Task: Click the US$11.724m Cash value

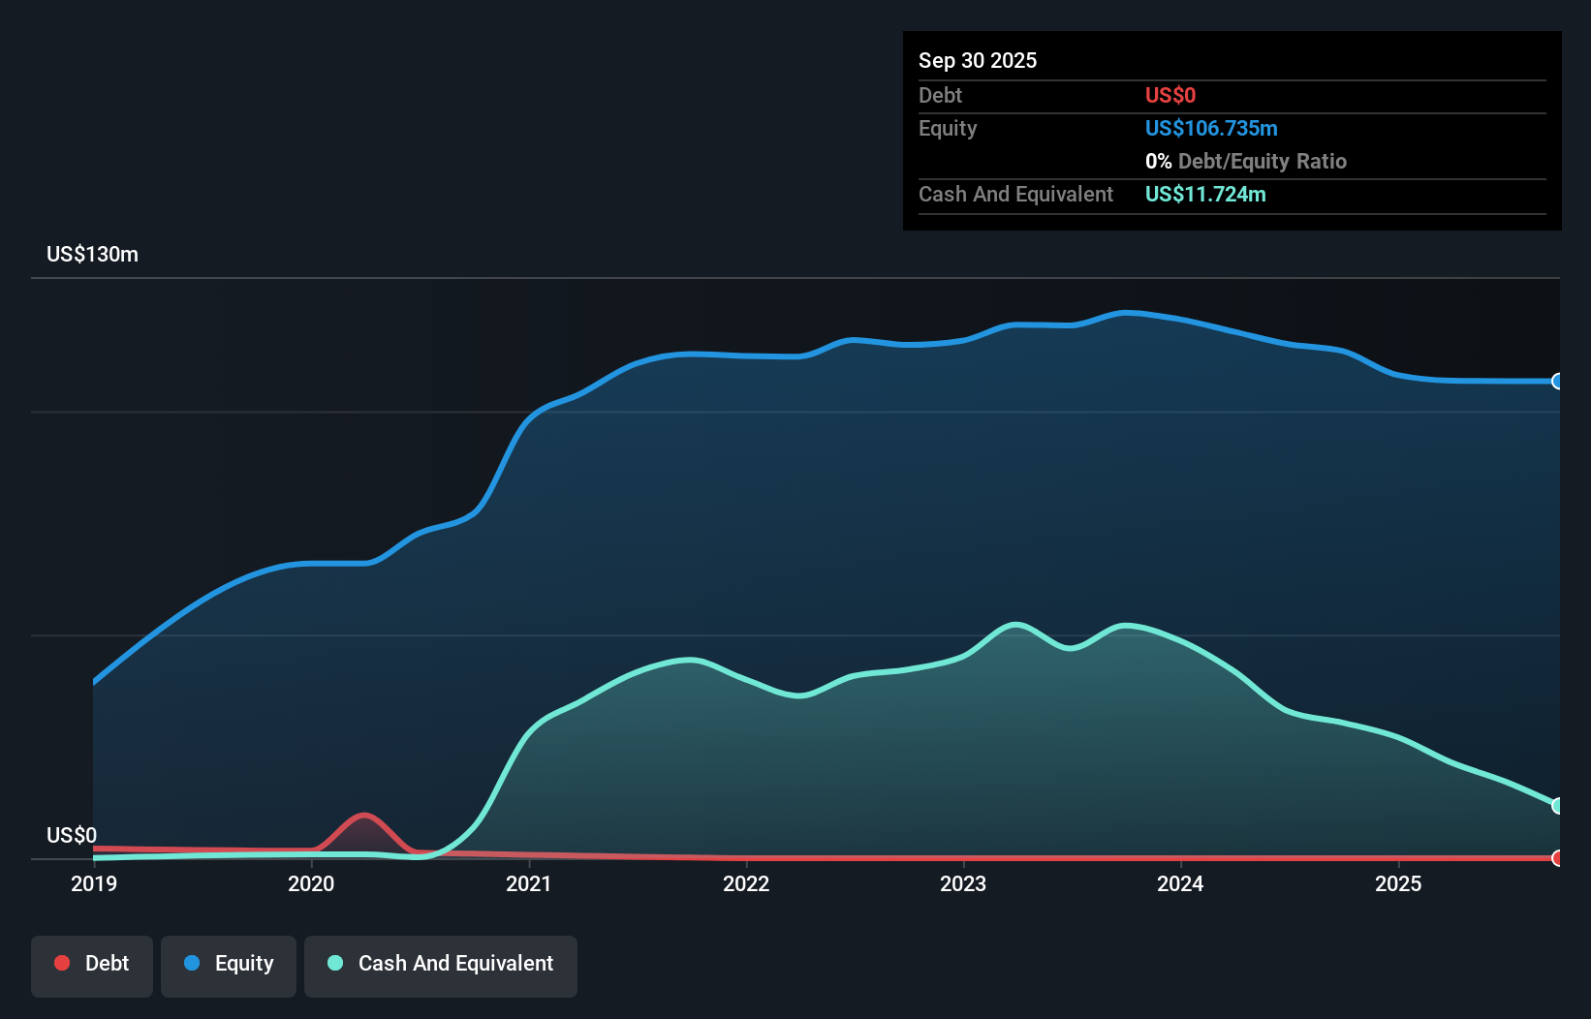Action: tap(1205, 194)
